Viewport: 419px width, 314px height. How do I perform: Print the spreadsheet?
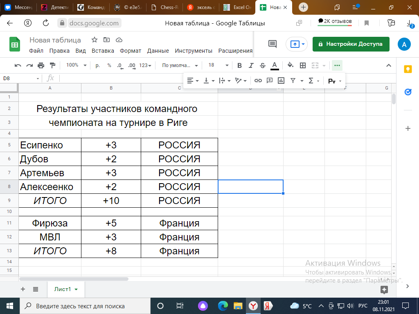pos(41,65)
